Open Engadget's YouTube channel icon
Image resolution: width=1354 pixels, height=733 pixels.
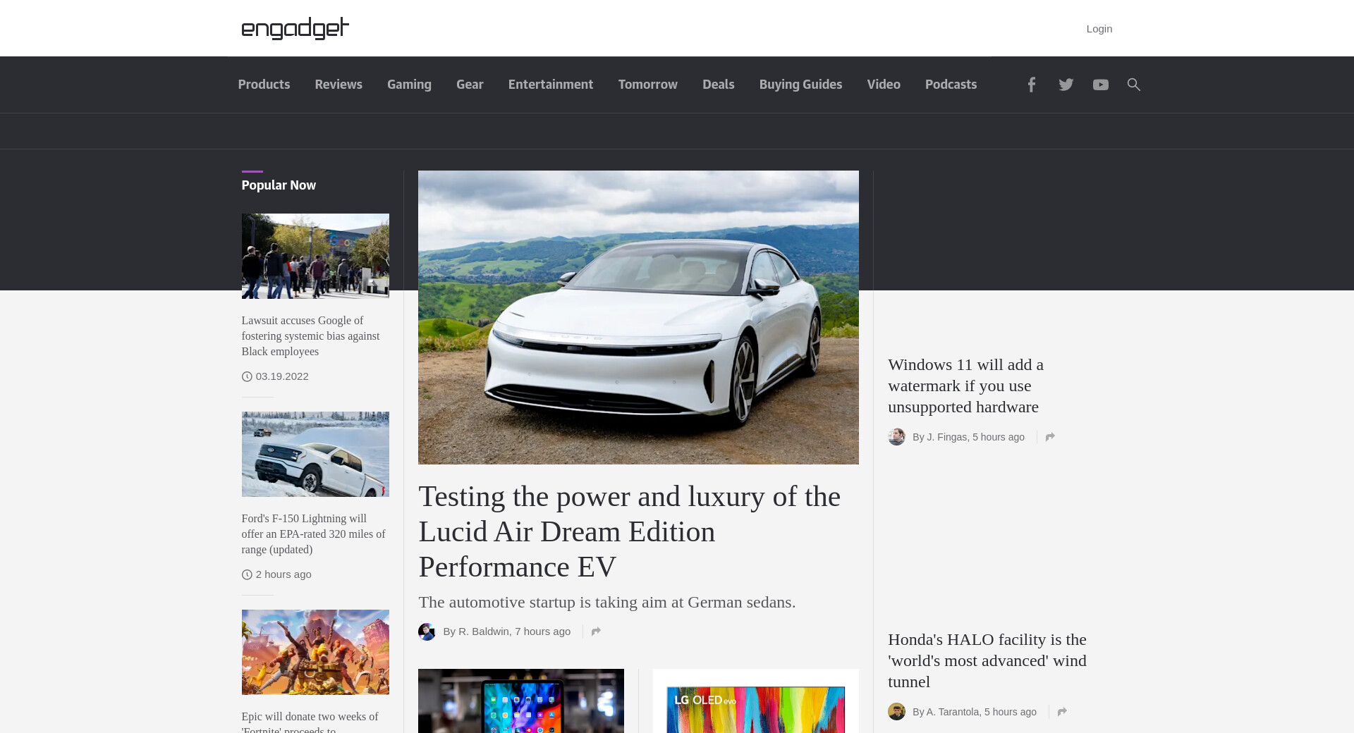click(1100, 85)
